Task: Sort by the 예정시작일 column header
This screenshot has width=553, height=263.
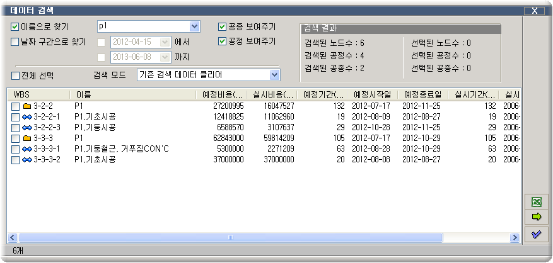Action: click(372, 94)
